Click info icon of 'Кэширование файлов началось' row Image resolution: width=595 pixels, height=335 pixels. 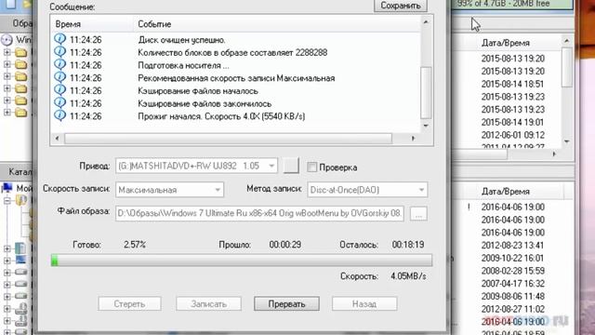pos(59,90)
